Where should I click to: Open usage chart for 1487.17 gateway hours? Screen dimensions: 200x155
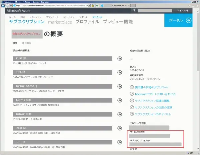pos(120,100)
